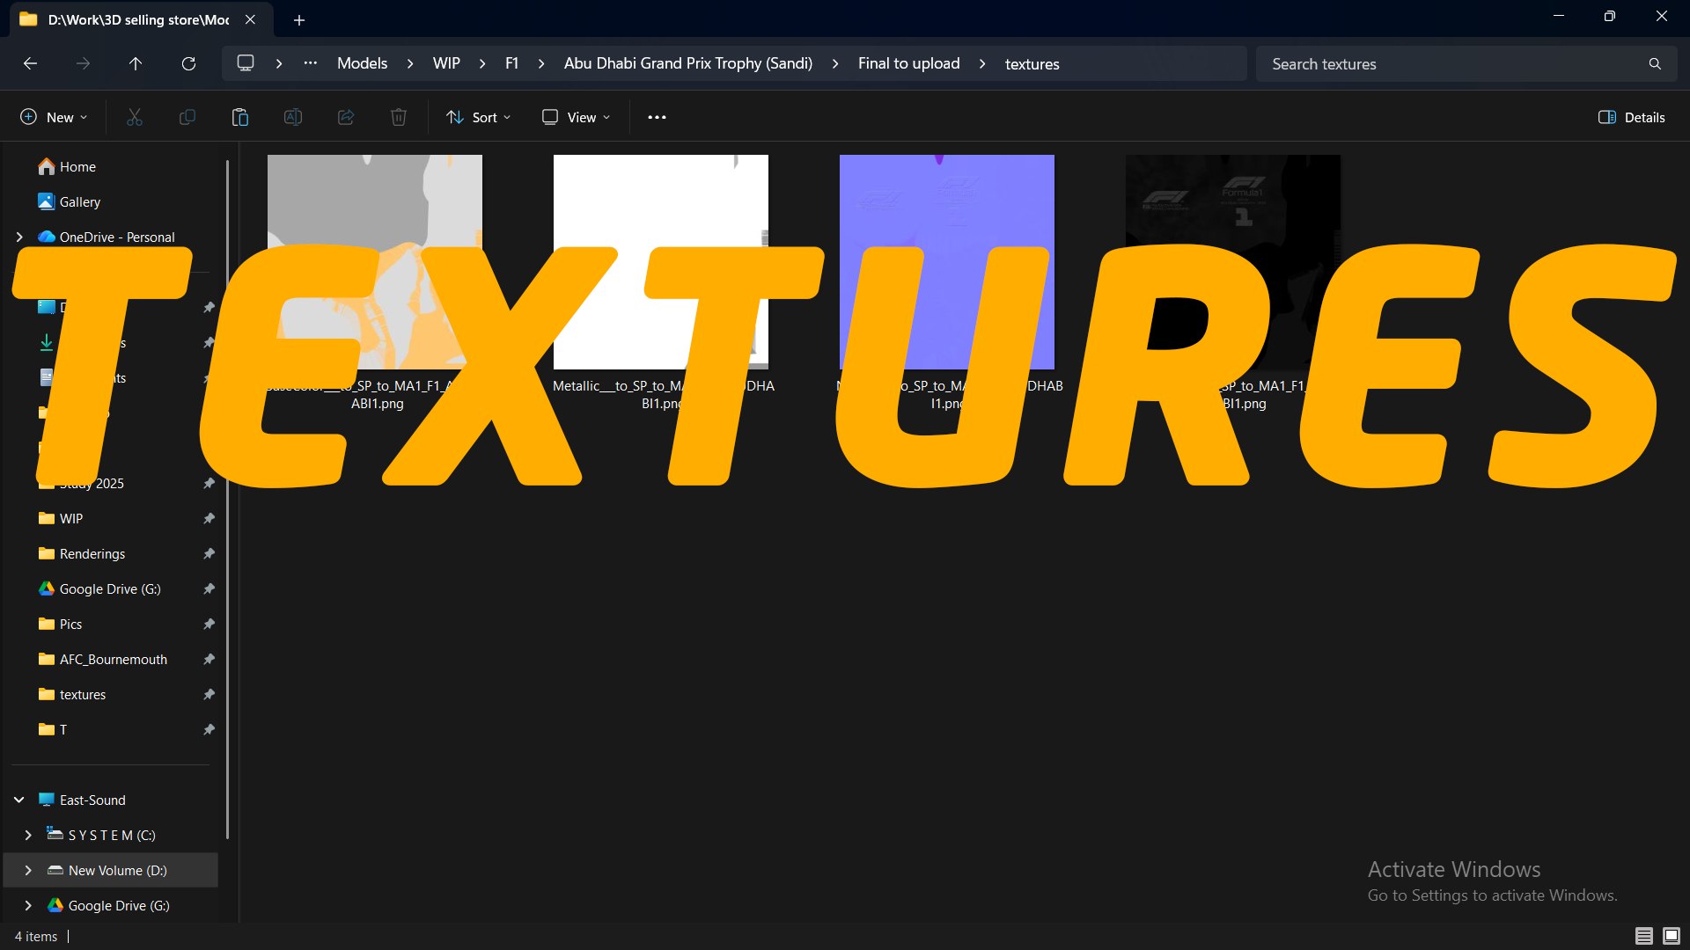Click the PC icon in address bar
Image resolution: width=1690 pixels, height=950 pixels.
click(246, 63)
